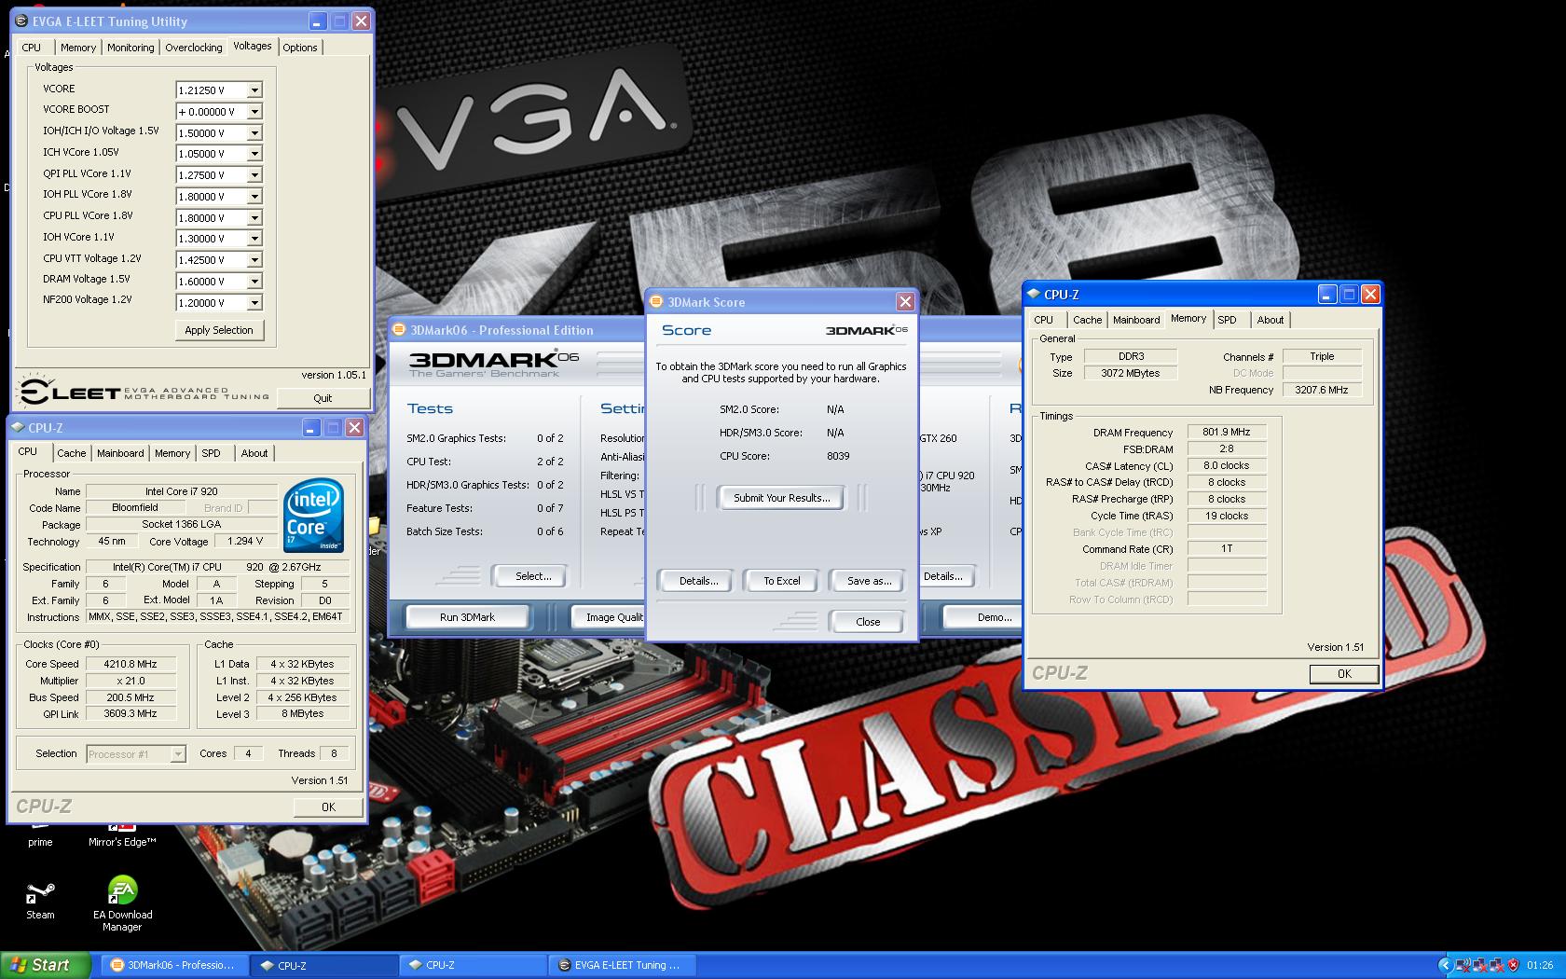
Task: Click the Core Speed 4210.8 MHz field
Action: point(130,665)
